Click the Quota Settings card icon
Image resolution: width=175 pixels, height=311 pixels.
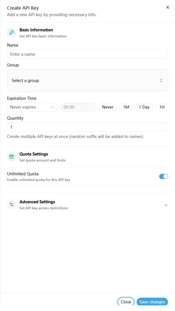click(12, 157)
